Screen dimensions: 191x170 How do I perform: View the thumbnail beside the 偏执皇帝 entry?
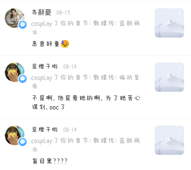[x=169, y=77]
